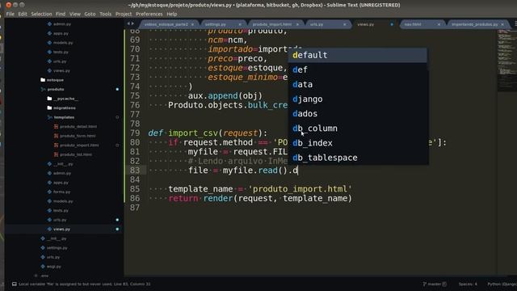The width and height of the screenshot is (517, 291).
Task: Open produto_list.html from sidebar
Action: click(x=76, y=154)
